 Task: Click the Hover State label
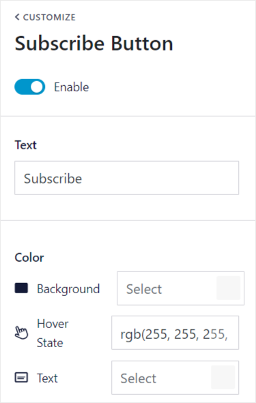(x=53, y=333)
